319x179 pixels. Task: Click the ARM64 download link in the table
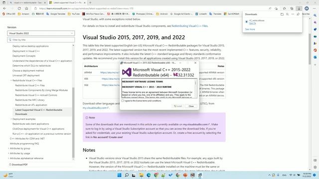tap(110, 73)
